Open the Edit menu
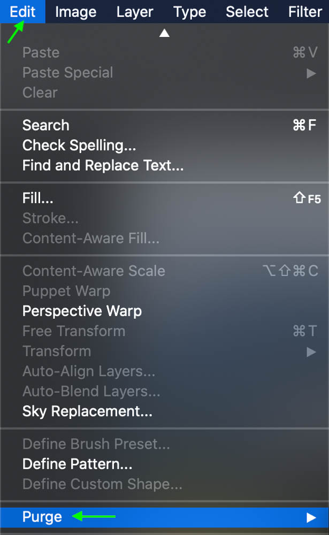The width and height of the screenshot is (329, 535). click(x=22, y=12)
